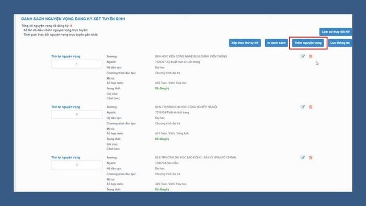Select the major '7210404-Thiết kế thời trang'
The width and height of the screenshot is (366, 206).
coord(172,112)
